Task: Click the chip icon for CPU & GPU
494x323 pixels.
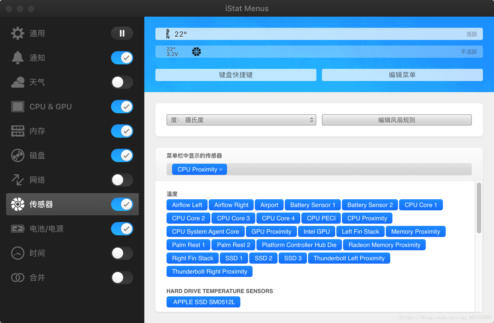Action: coord(18,107)
